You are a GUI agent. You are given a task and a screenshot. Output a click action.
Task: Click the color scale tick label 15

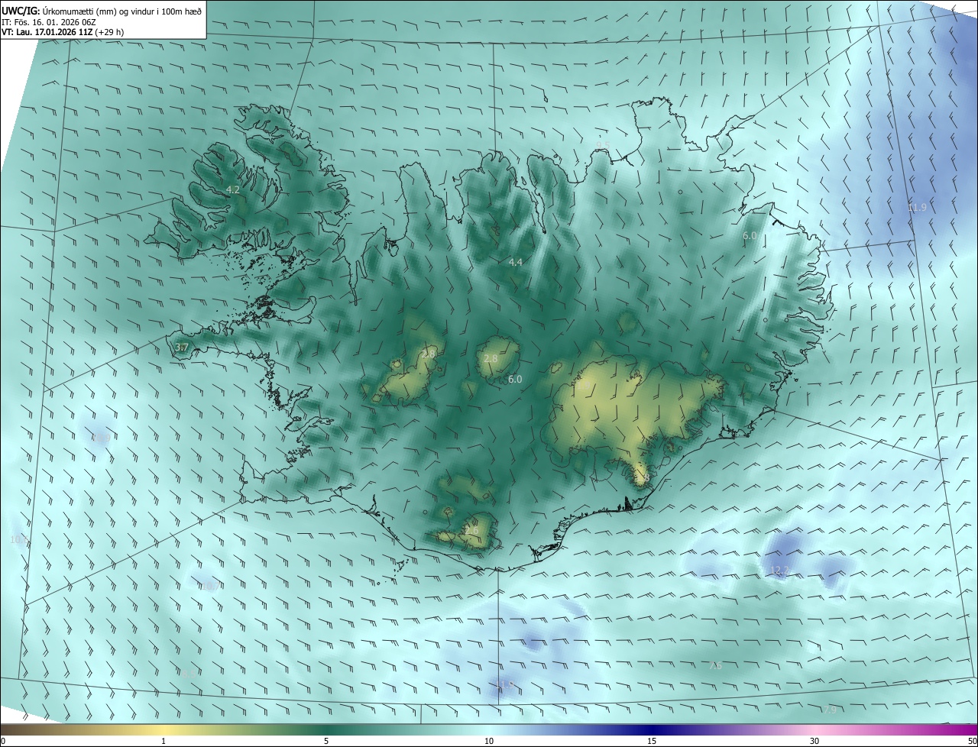click(x=652, y=741)
